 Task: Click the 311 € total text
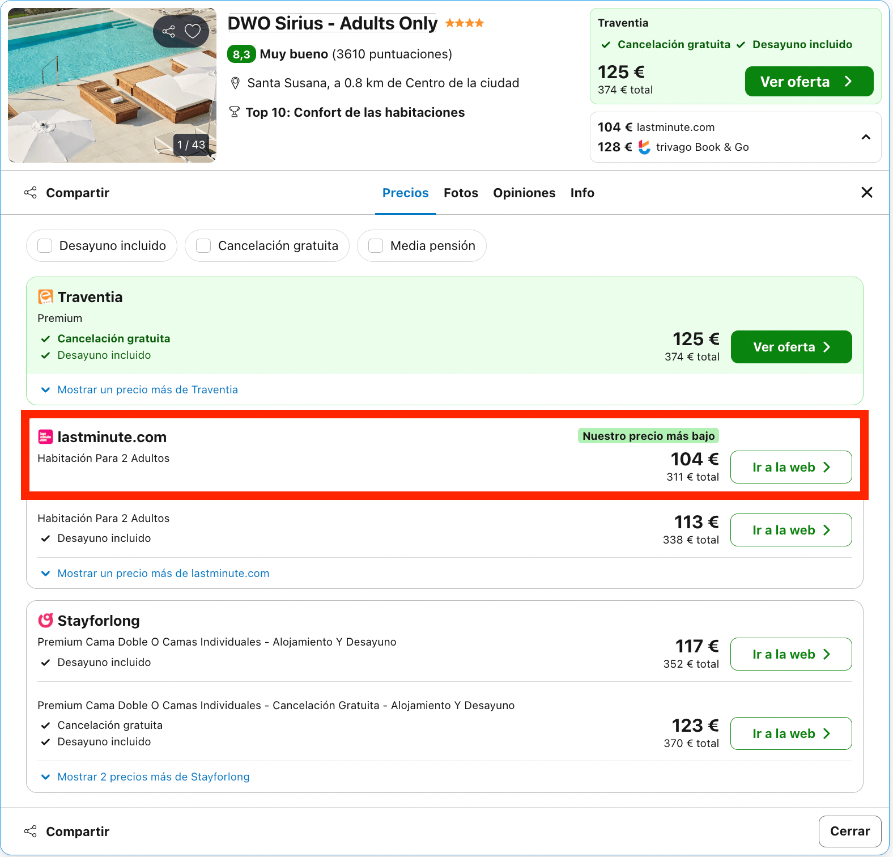point(693,477)
